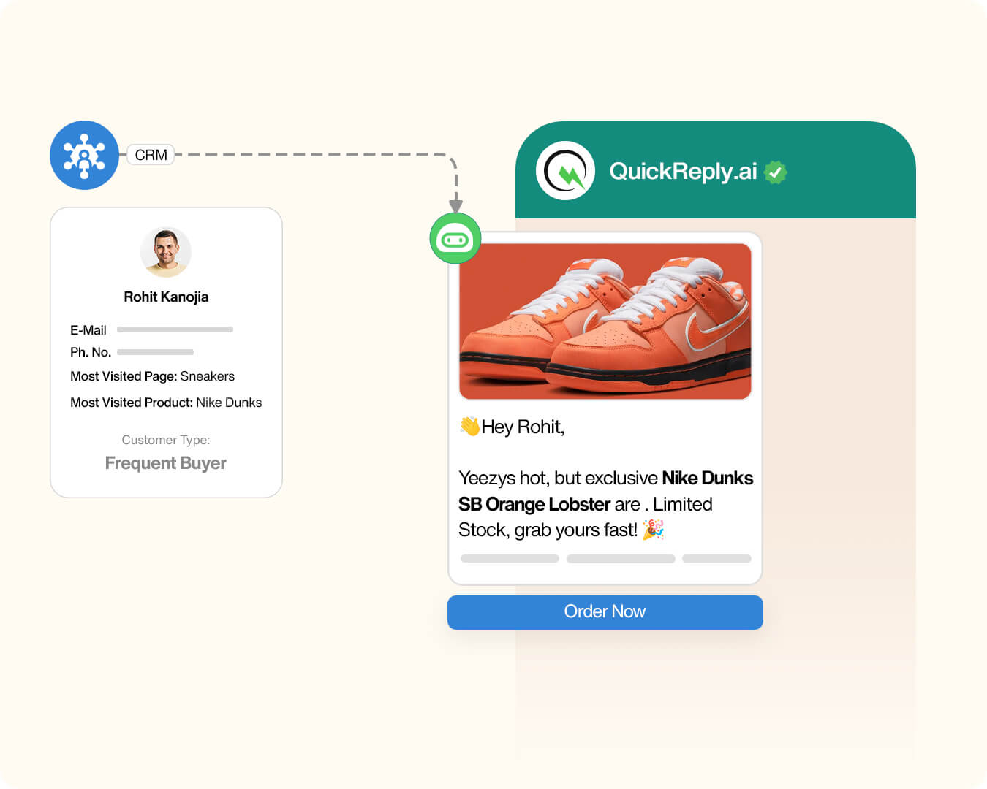The height and width of the screenshot is (789, 987).
Task: Click the E-Mail placeholder field
Action: click(175, 329)
